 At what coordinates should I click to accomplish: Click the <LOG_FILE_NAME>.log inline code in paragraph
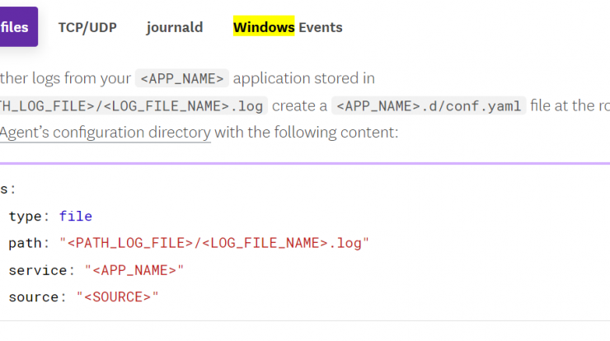(133, 105)
